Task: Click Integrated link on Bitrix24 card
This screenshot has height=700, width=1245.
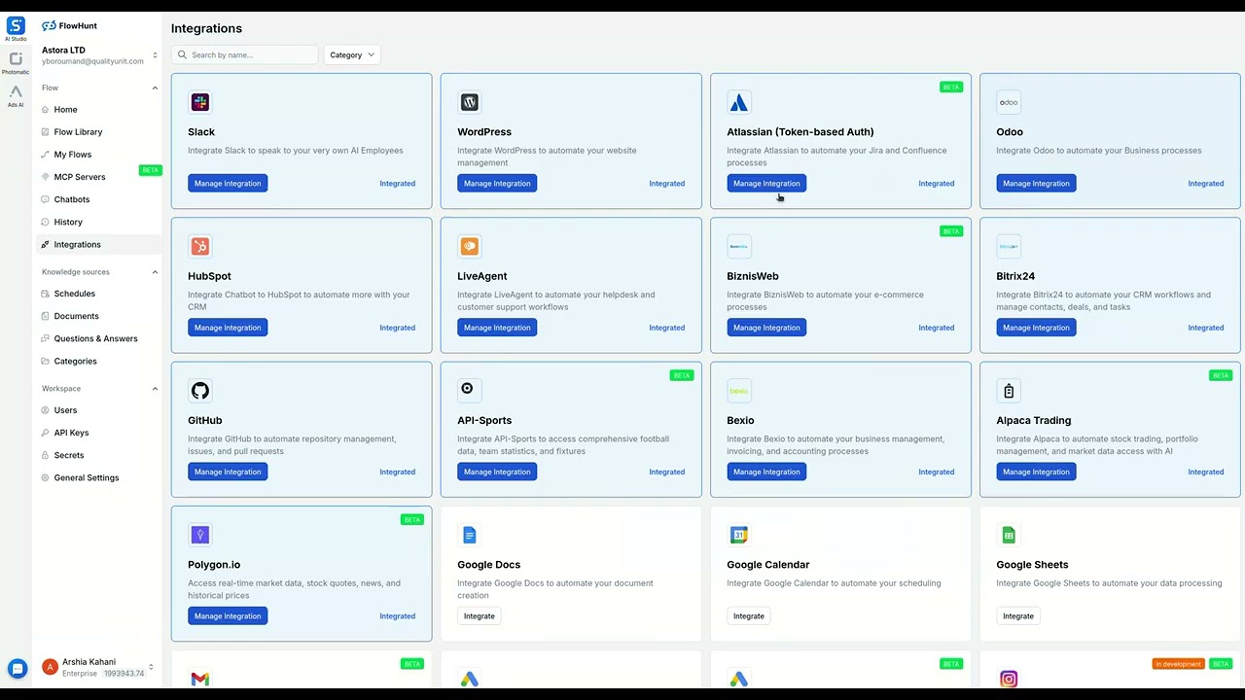Action: pyautogui.click(x=1205, y=328)
